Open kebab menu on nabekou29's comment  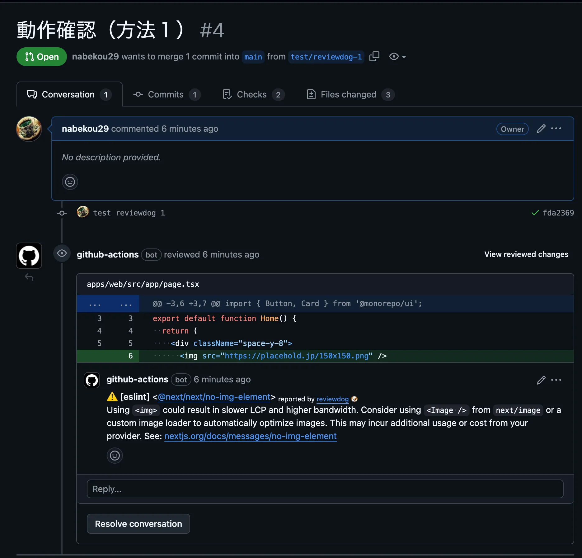tap(556, 129)
